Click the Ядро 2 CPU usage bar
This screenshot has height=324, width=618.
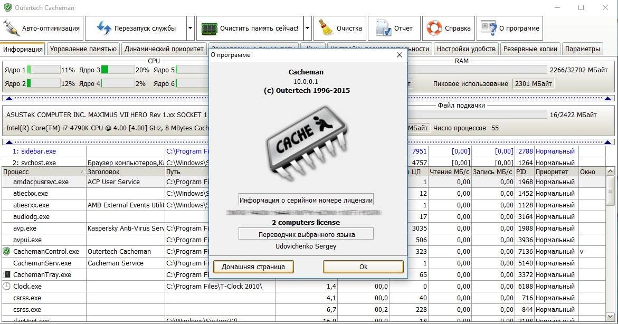[x=43, y=83]
